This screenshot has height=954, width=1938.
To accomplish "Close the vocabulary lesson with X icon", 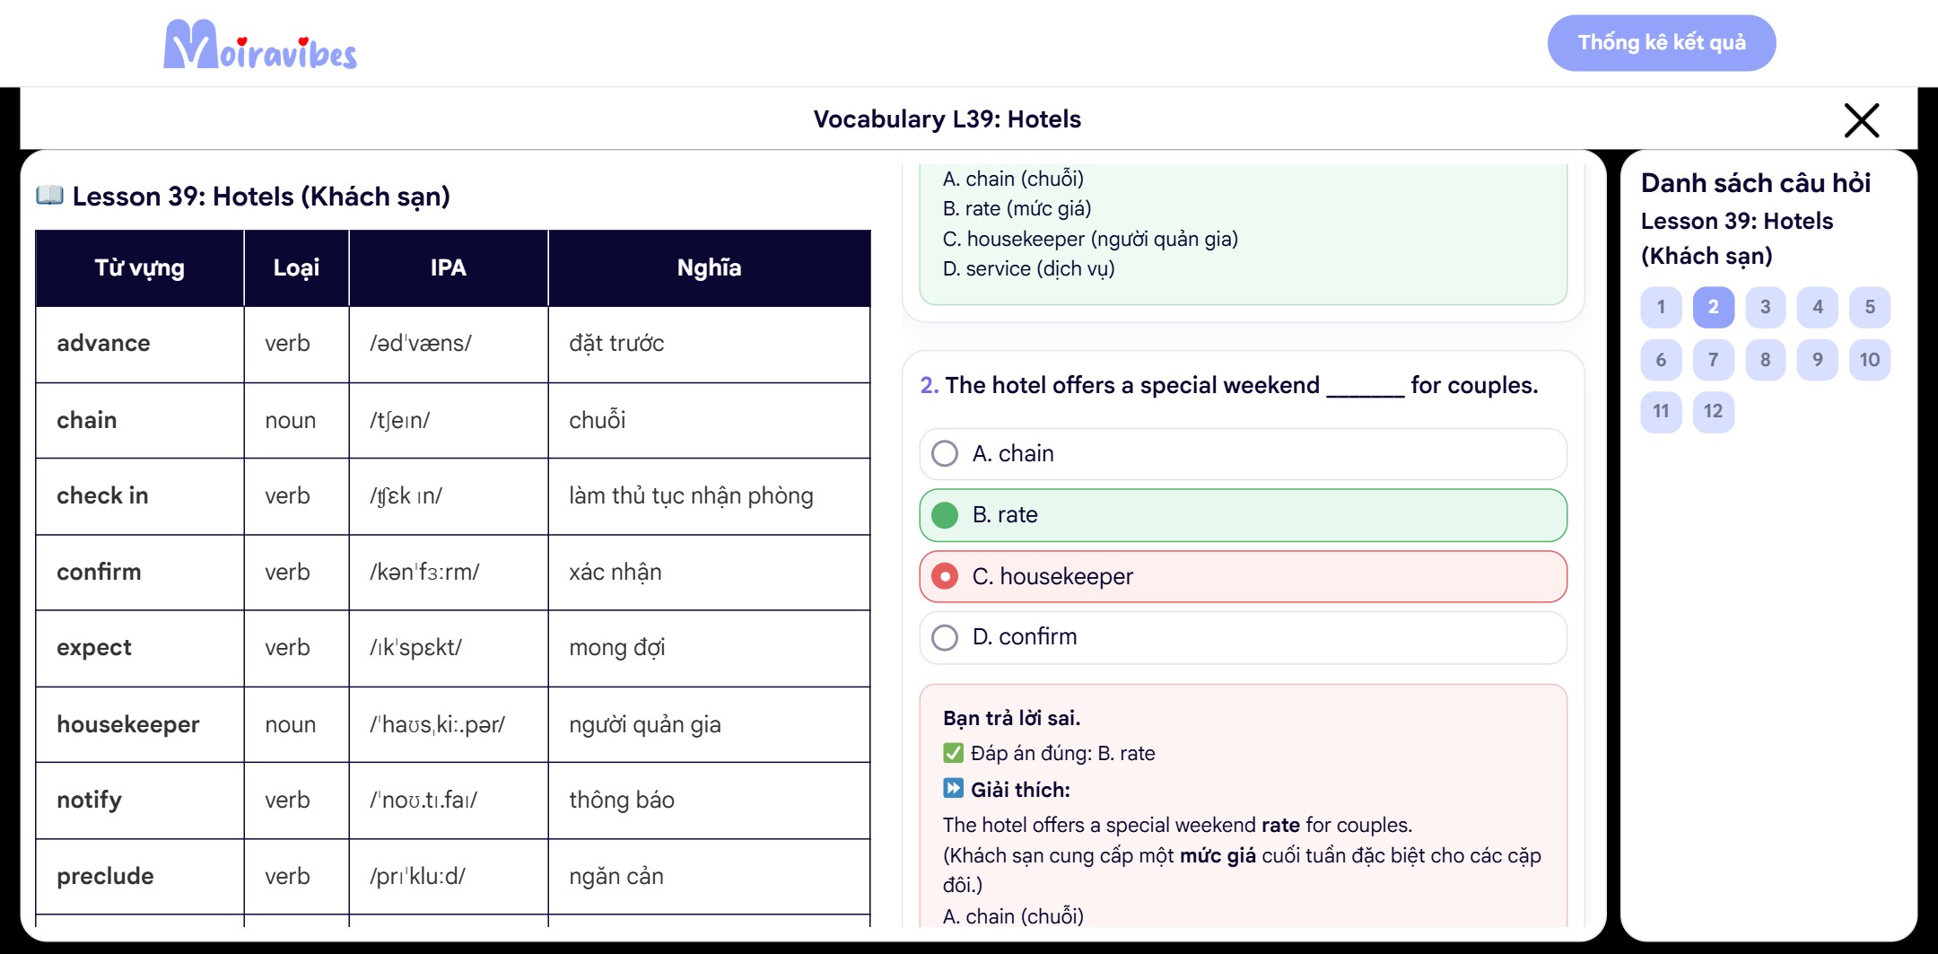I will (x=1862, y=120).
